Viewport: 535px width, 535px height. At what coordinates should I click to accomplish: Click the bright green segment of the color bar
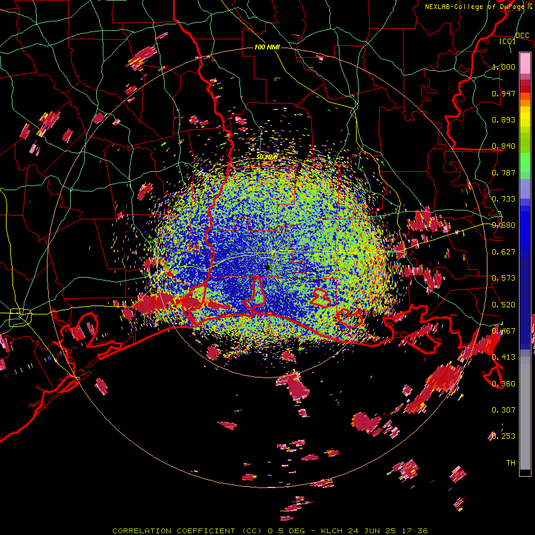pos(525,162)
